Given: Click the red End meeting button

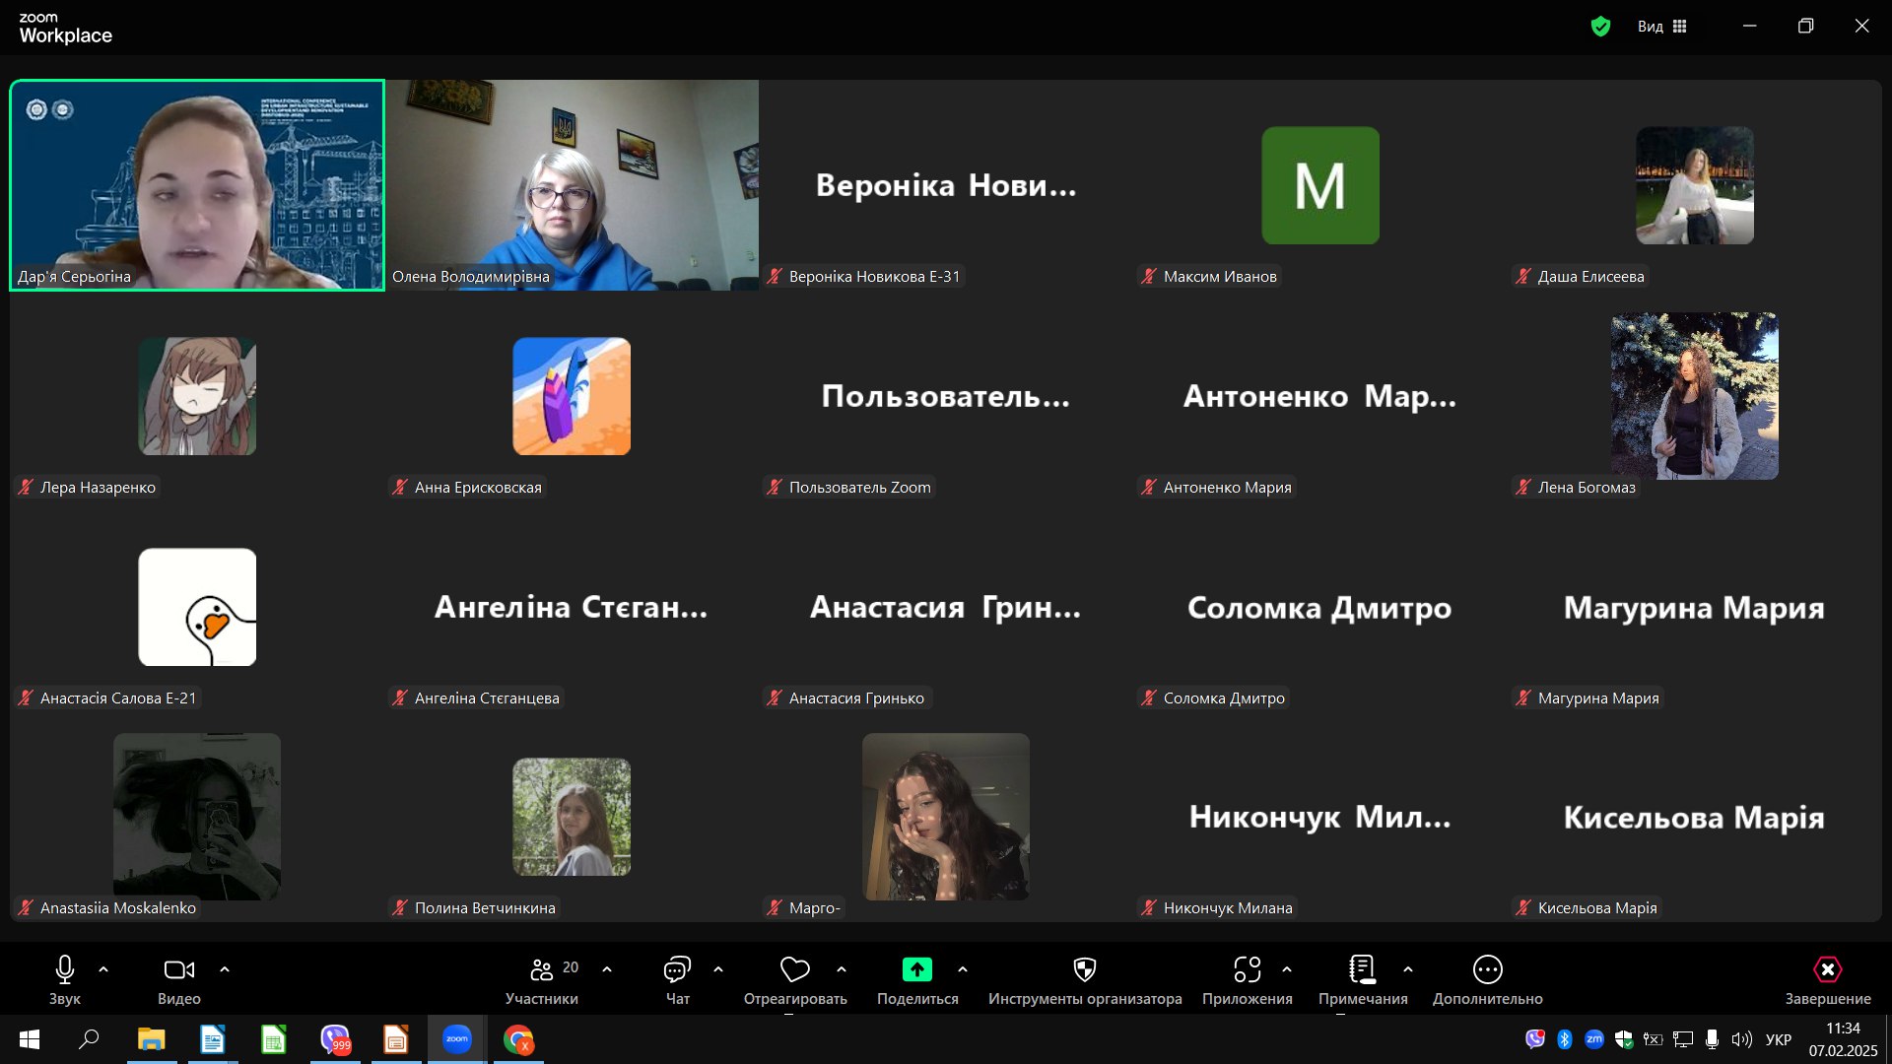Looking at the screenshot, I should pos(1827,970).
